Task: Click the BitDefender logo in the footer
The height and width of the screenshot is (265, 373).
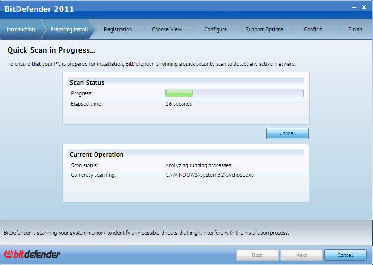Action: coord(32,255)
